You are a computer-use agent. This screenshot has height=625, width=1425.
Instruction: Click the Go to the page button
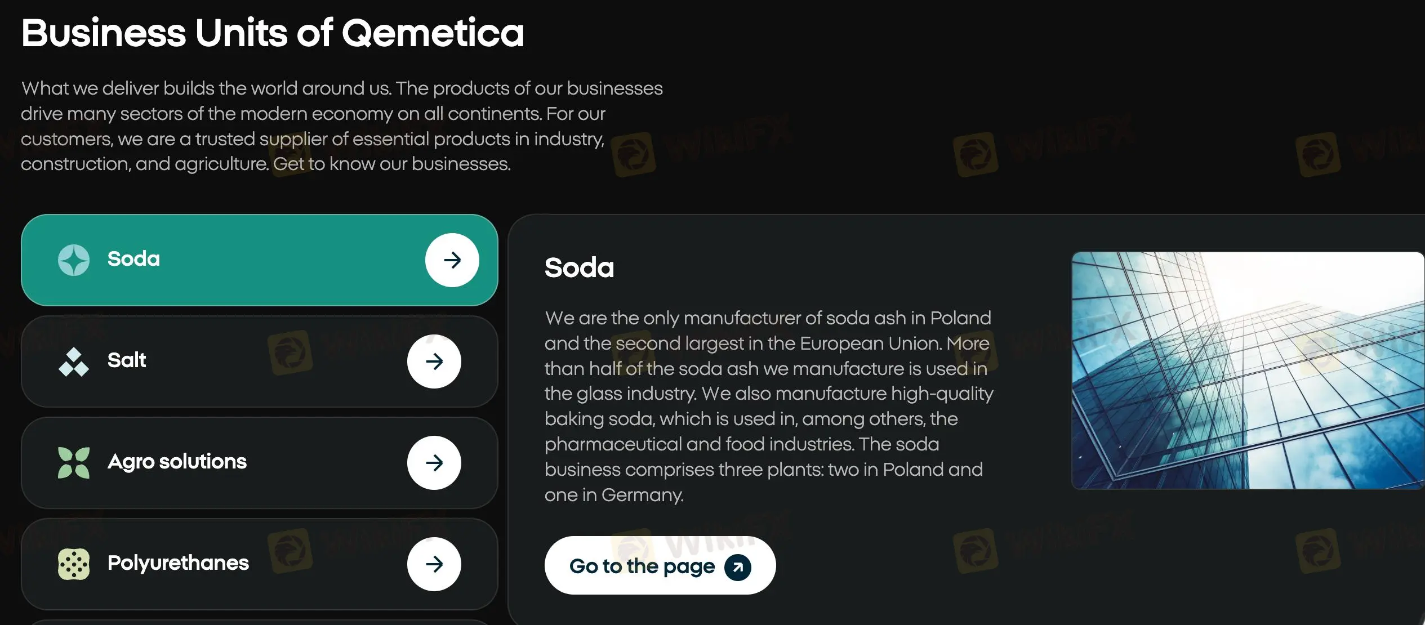642,566
